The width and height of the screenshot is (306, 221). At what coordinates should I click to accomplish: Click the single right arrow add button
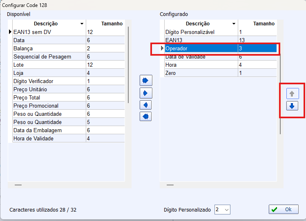tap(145, 93)
